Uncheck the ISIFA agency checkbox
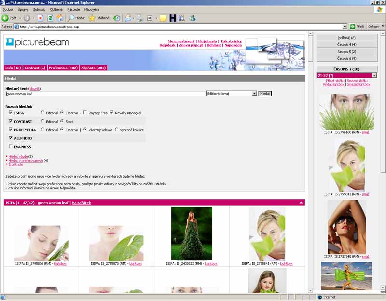 [11, 113]
